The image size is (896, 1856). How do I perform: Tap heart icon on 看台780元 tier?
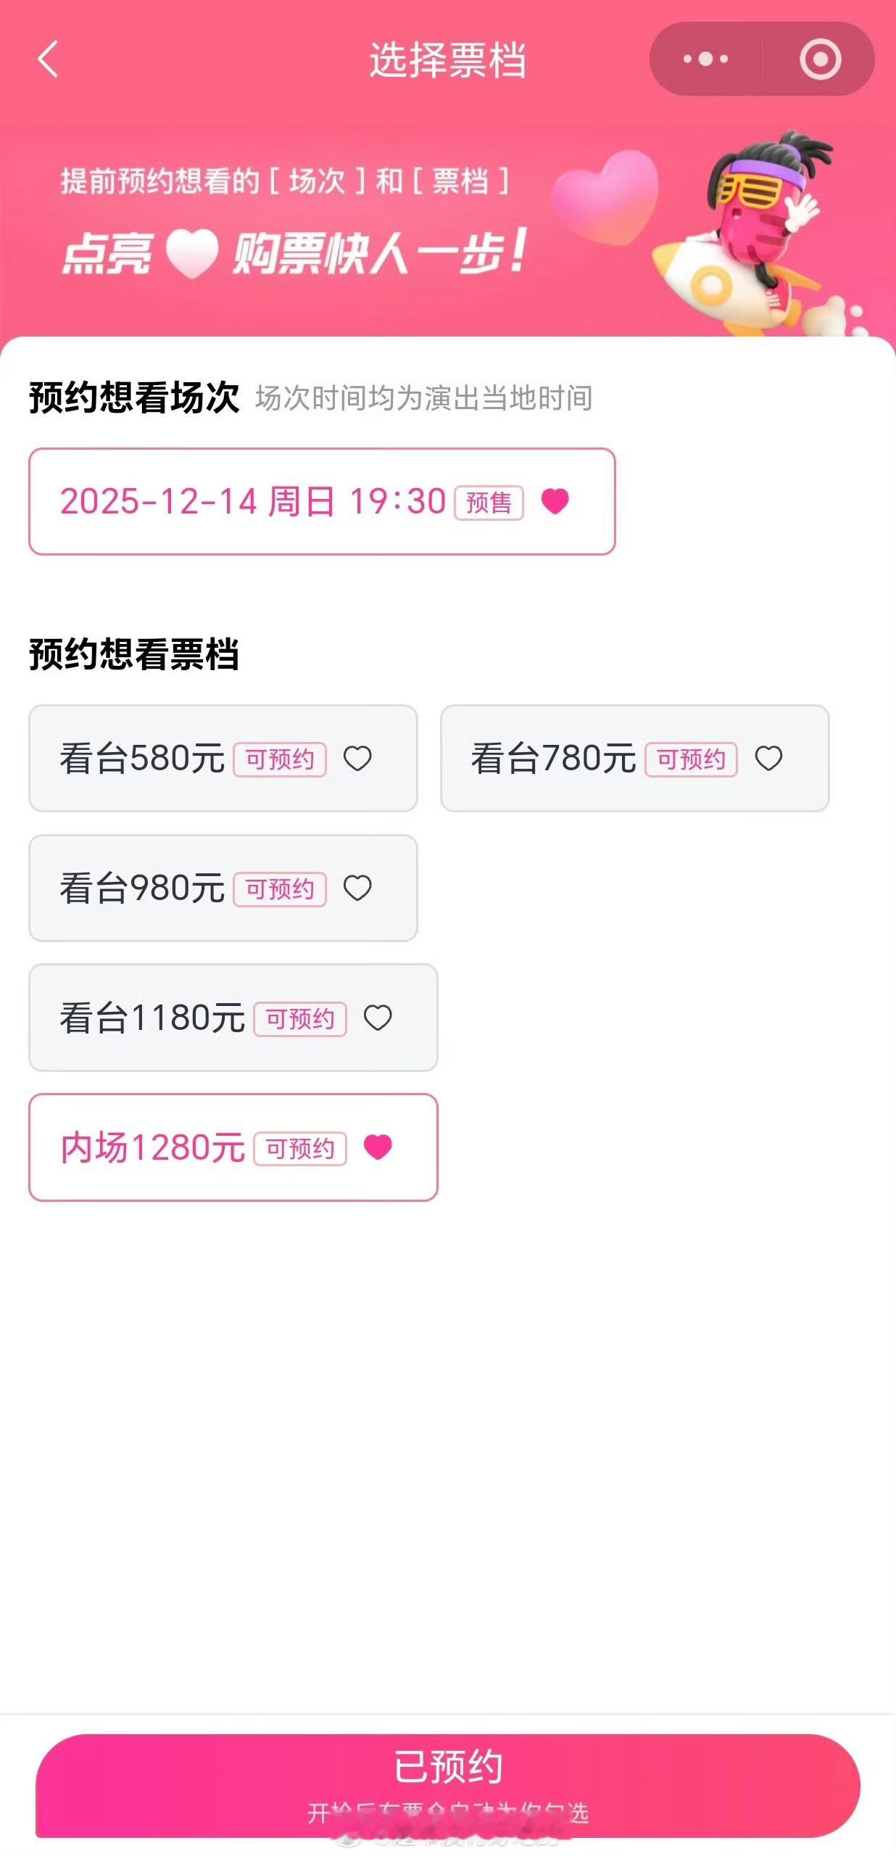[768, 759]
